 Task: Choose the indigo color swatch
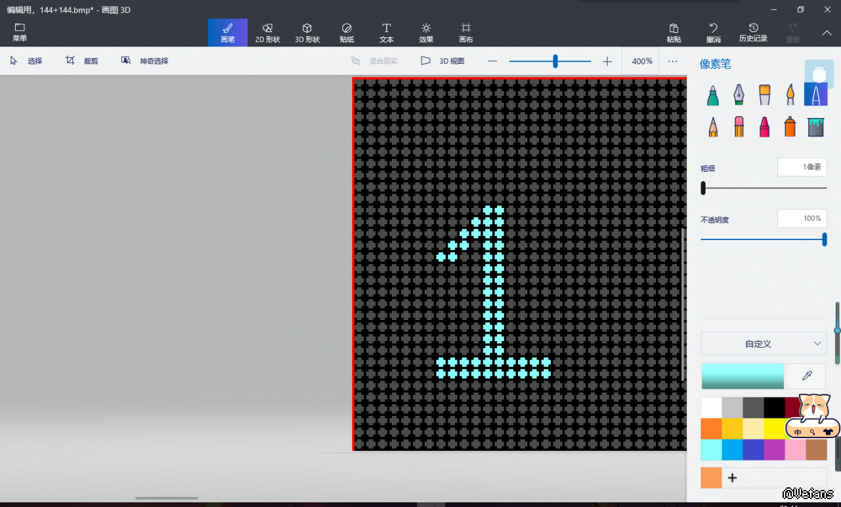coord(754,450)
